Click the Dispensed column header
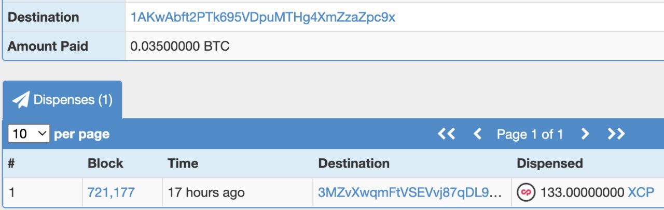The width and height of the screenshot is (664, 210). pyautogui.click(x=549, y=163)
